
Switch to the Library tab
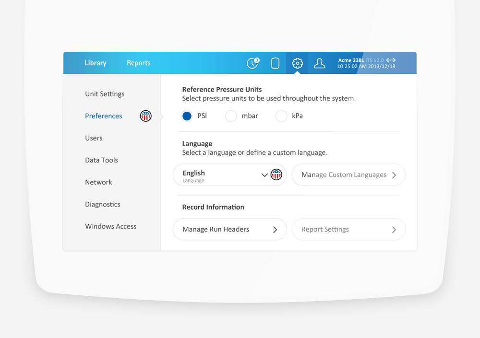pos(95,63)
